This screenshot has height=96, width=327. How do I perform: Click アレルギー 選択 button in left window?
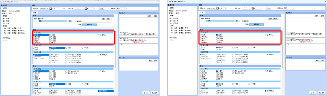coord(150,61)
